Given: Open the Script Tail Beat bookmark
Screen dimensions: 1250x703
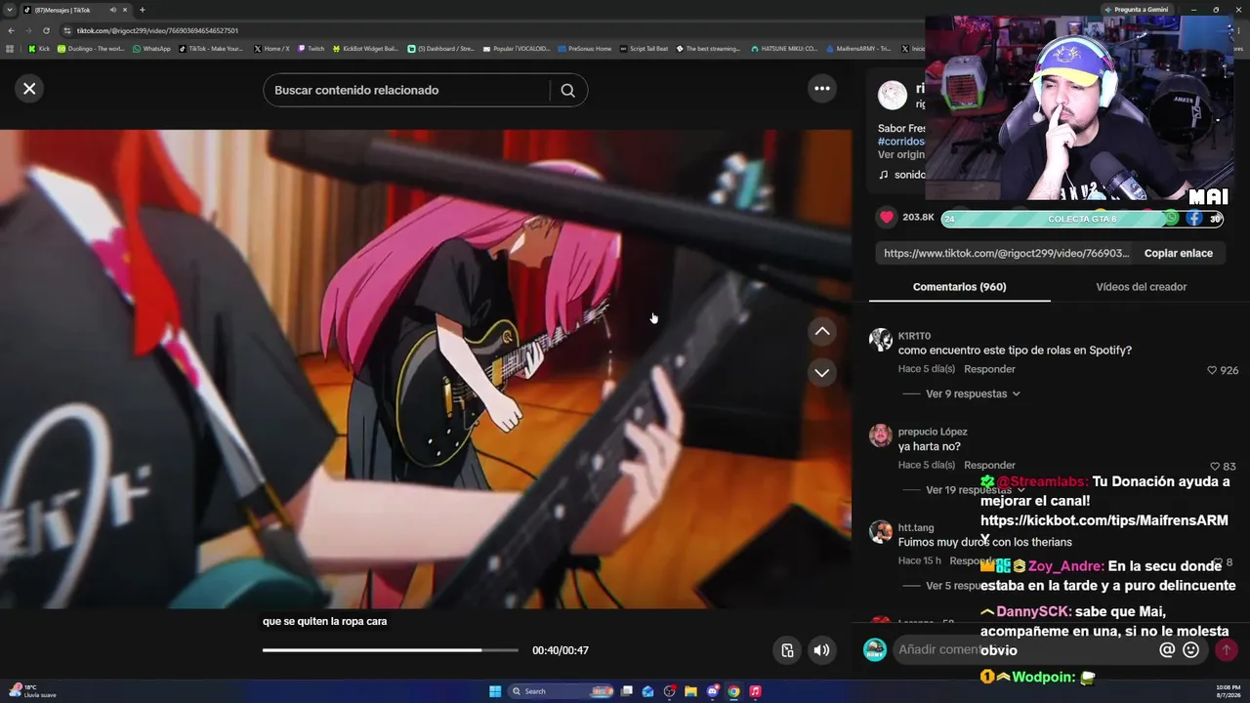Looking at the screenshot, I should [645, 48].
